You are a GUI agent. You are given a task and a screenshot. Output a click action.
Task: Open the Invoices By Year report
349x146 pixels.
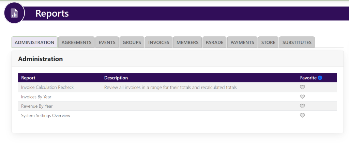click(x=36, y=97)
